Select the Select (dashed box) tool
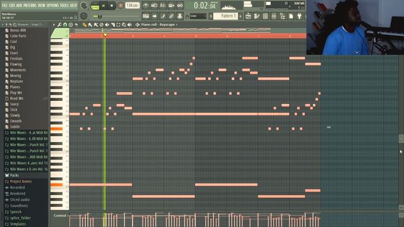 pos(118,25)
